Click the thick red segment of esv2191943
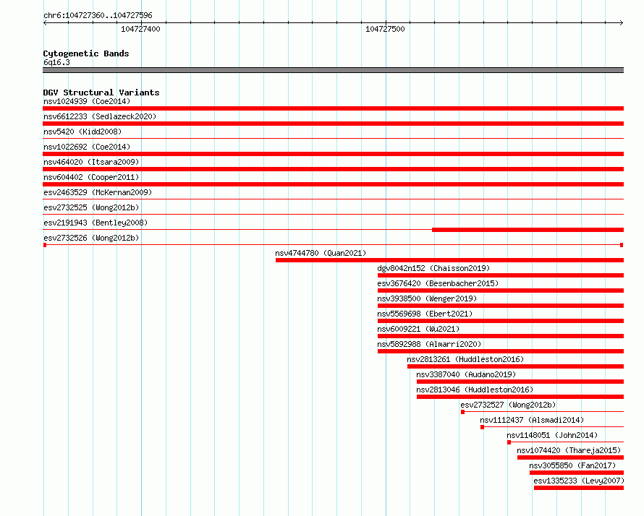Image resolution: width=644 pixels, height=516 pixels. coord(528,230)
